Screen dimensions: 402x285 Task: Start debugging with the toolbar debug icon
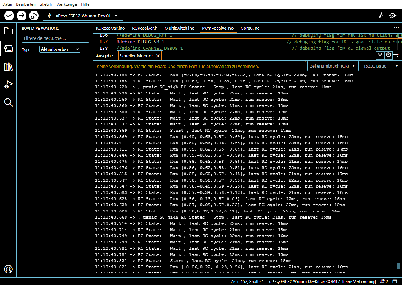34,16
